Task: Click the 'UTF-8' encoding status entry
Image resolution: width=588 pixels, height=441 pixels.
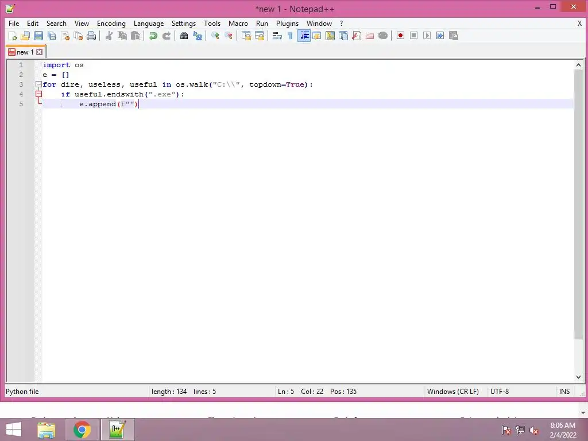Action: [500, 392]
